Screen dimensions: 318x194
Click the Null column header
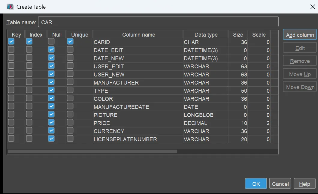point(57,34)
